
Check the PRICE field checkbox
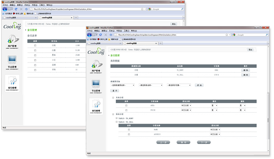click(126, 110)
